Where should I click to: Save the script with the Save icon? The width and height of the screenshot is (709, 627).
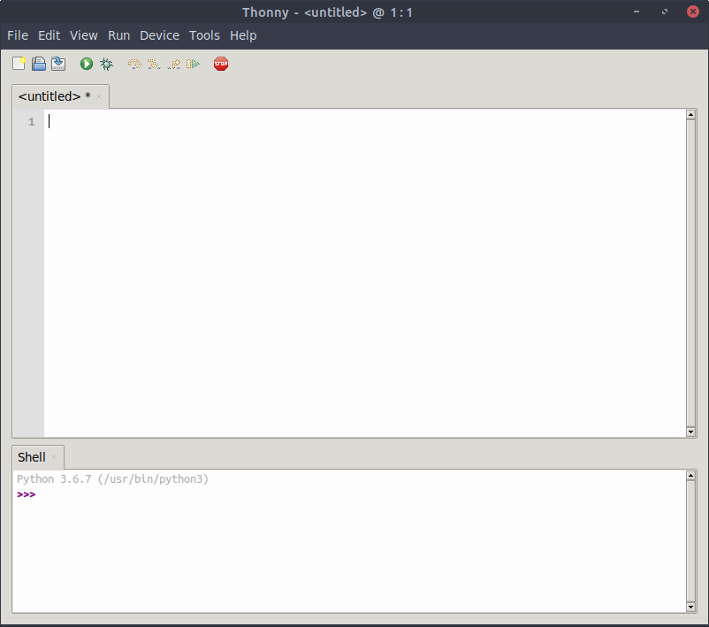coord(58,64)
